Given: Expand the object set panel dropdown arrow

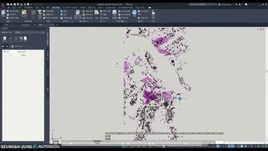Looking at the screenshot, I should pyautogui.click(x=88, y=21).
